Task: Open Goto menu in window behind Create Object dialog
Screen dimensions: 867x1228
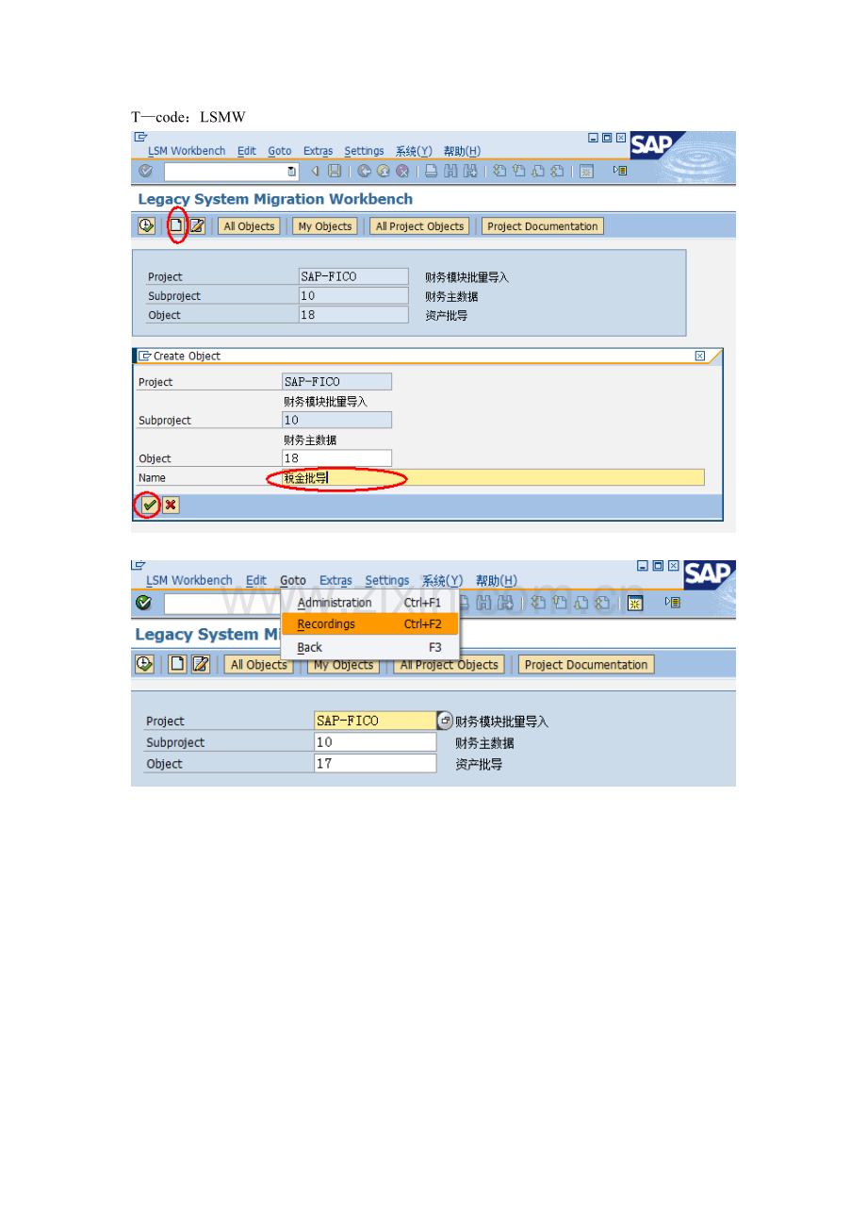Action: click(x=280, y=151)
